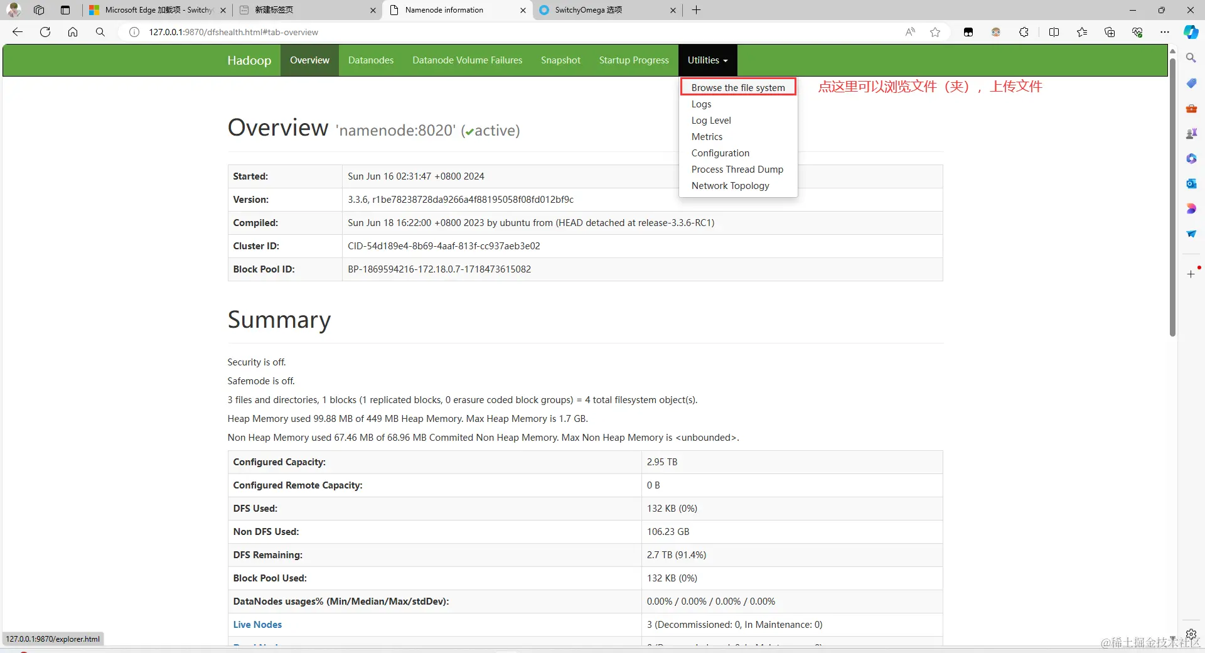Screen dimensions: 1205x653
Task: Click the 2.95 TB capacity value
Action: click(662, 462)
